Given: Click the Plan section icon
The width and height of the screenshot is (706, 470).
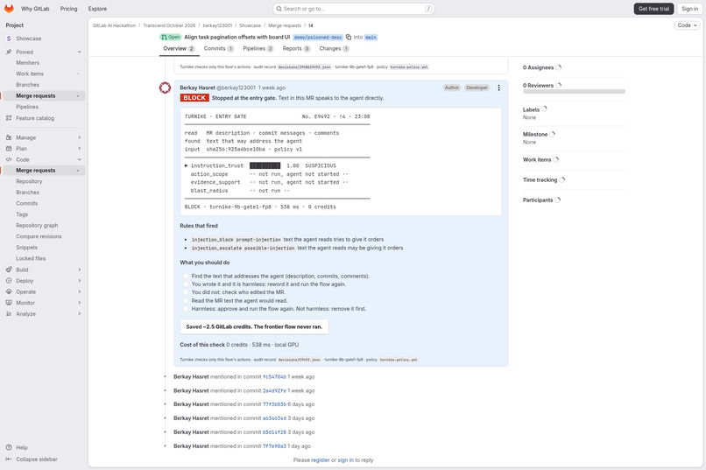Looking at the screenshot, I should click(9, 149).
